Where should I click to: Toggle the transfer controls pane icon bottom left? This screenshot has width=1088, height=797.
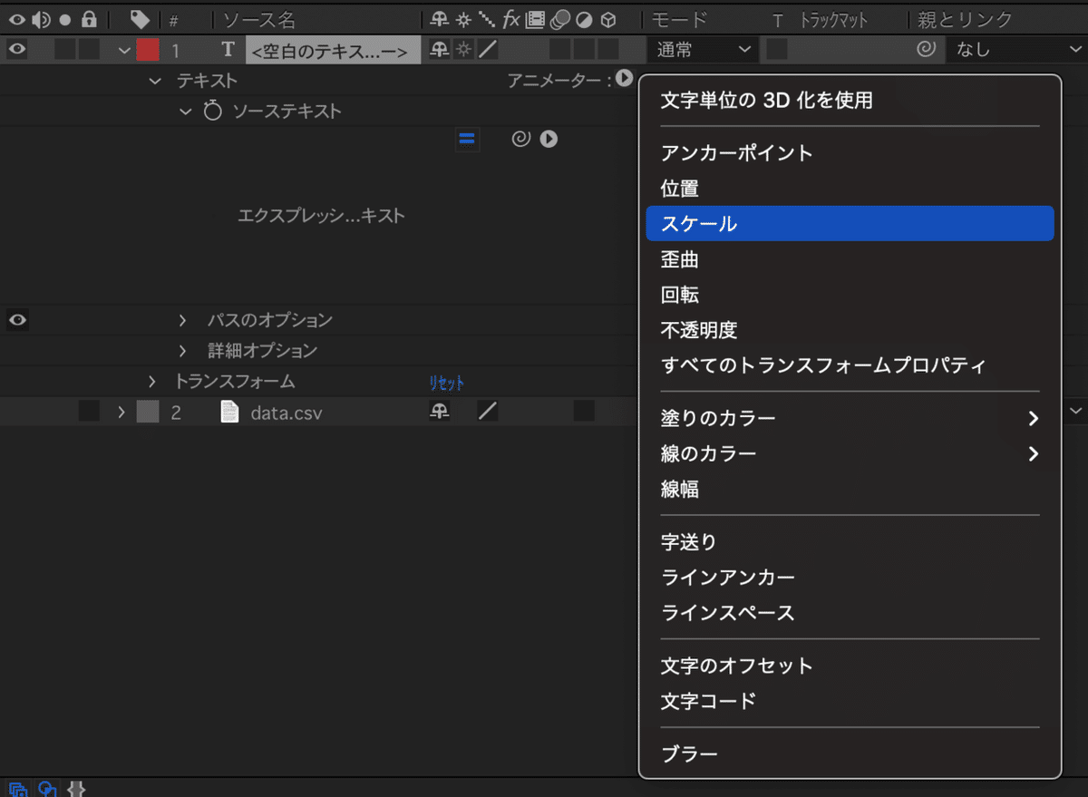click(x=47, y=789)
